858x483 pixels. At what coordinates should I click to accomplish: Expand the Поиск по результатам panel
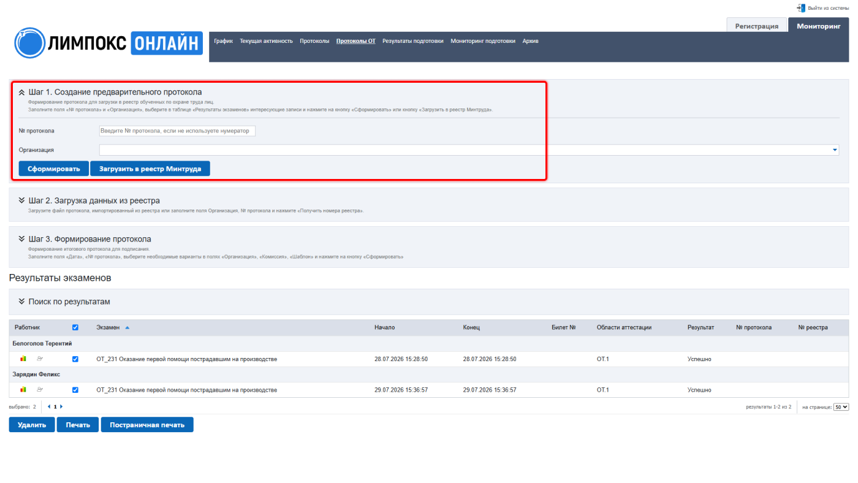(x=22, y=302)
